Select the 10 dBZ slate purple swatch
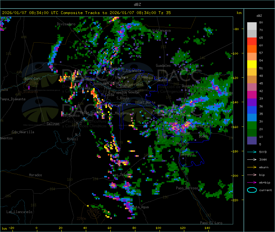Screen dimensions: 275x232 (252, 141)
